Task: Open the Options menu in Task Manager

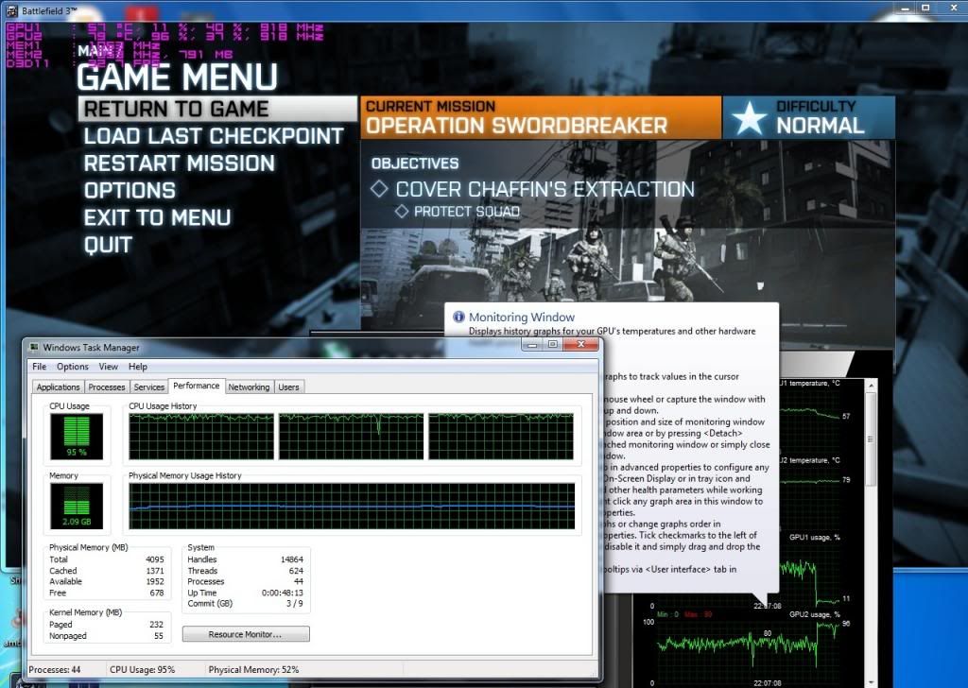Action: tap(73, 367)
